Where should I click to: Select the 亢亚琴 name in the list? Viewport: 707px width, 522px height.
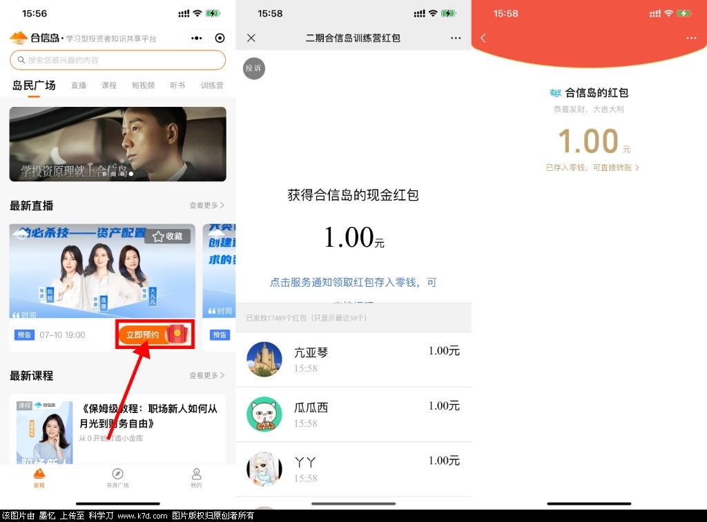311,352
